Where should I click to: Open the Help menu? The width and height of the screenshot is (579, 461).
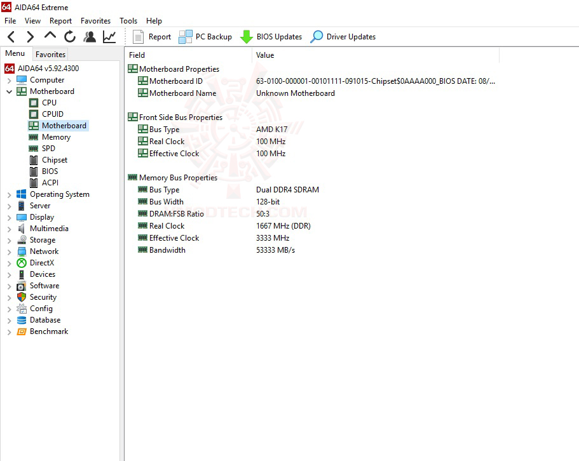click(x=154, y=21)
